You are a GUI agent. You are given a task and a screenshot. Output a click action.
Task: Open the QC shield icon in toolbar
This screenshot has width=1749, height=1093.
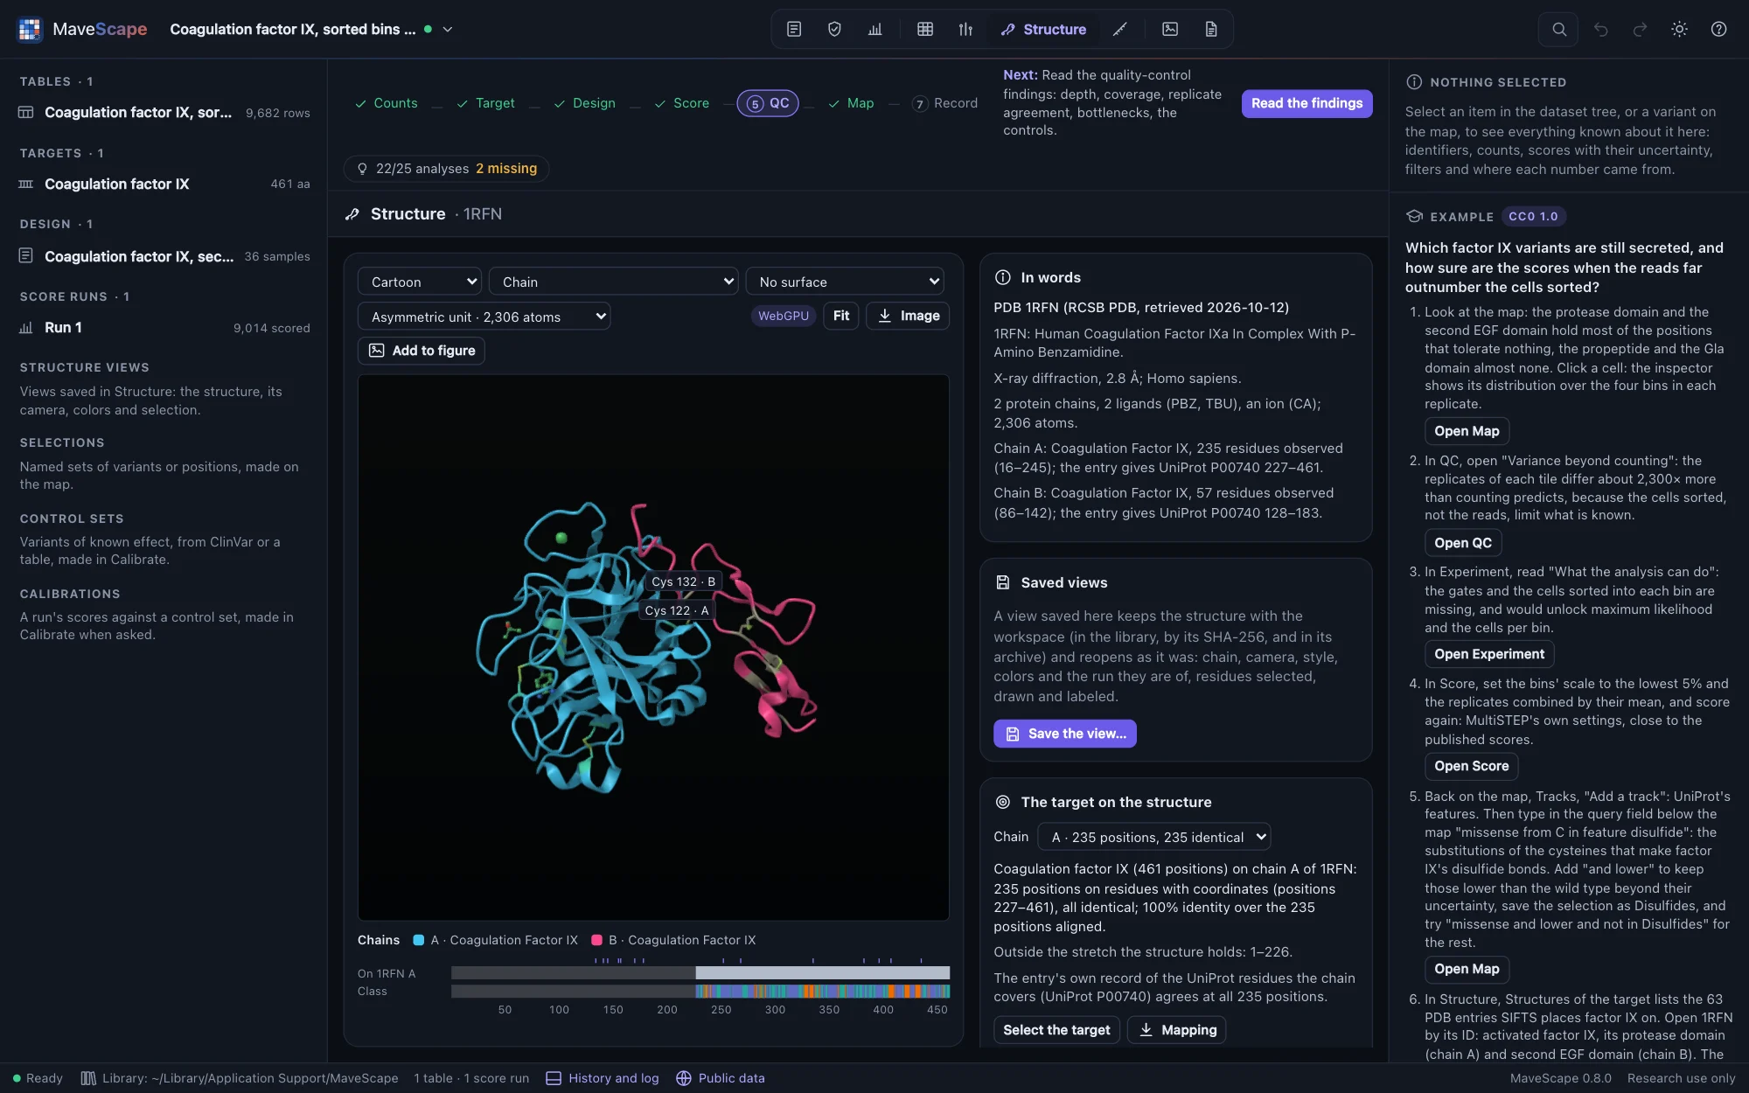click(x=834, y=29)
